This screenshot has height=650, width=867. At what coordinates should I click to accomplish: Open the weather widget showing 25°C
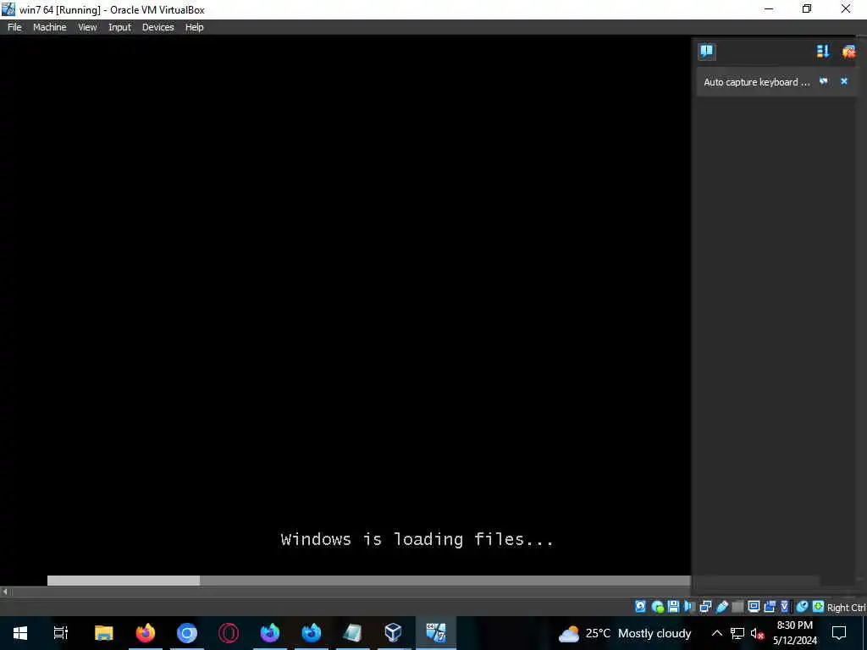coord(625,633)
